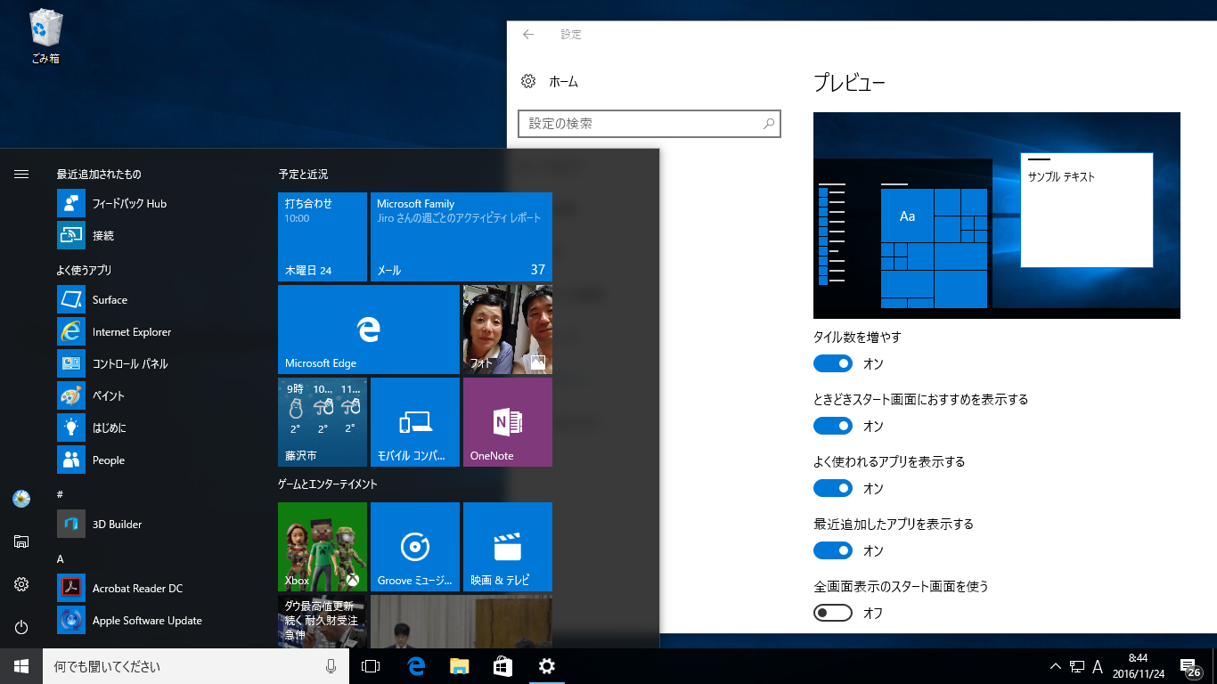Image resolution: width=1217 pixels, height=684 pixels.
Task: Open the taskbar clock and date
Action: [x=1138, y=666]
